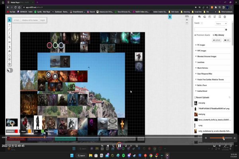
Task: Select the Ruler measure tool
Action: click(x=10, y=42)
